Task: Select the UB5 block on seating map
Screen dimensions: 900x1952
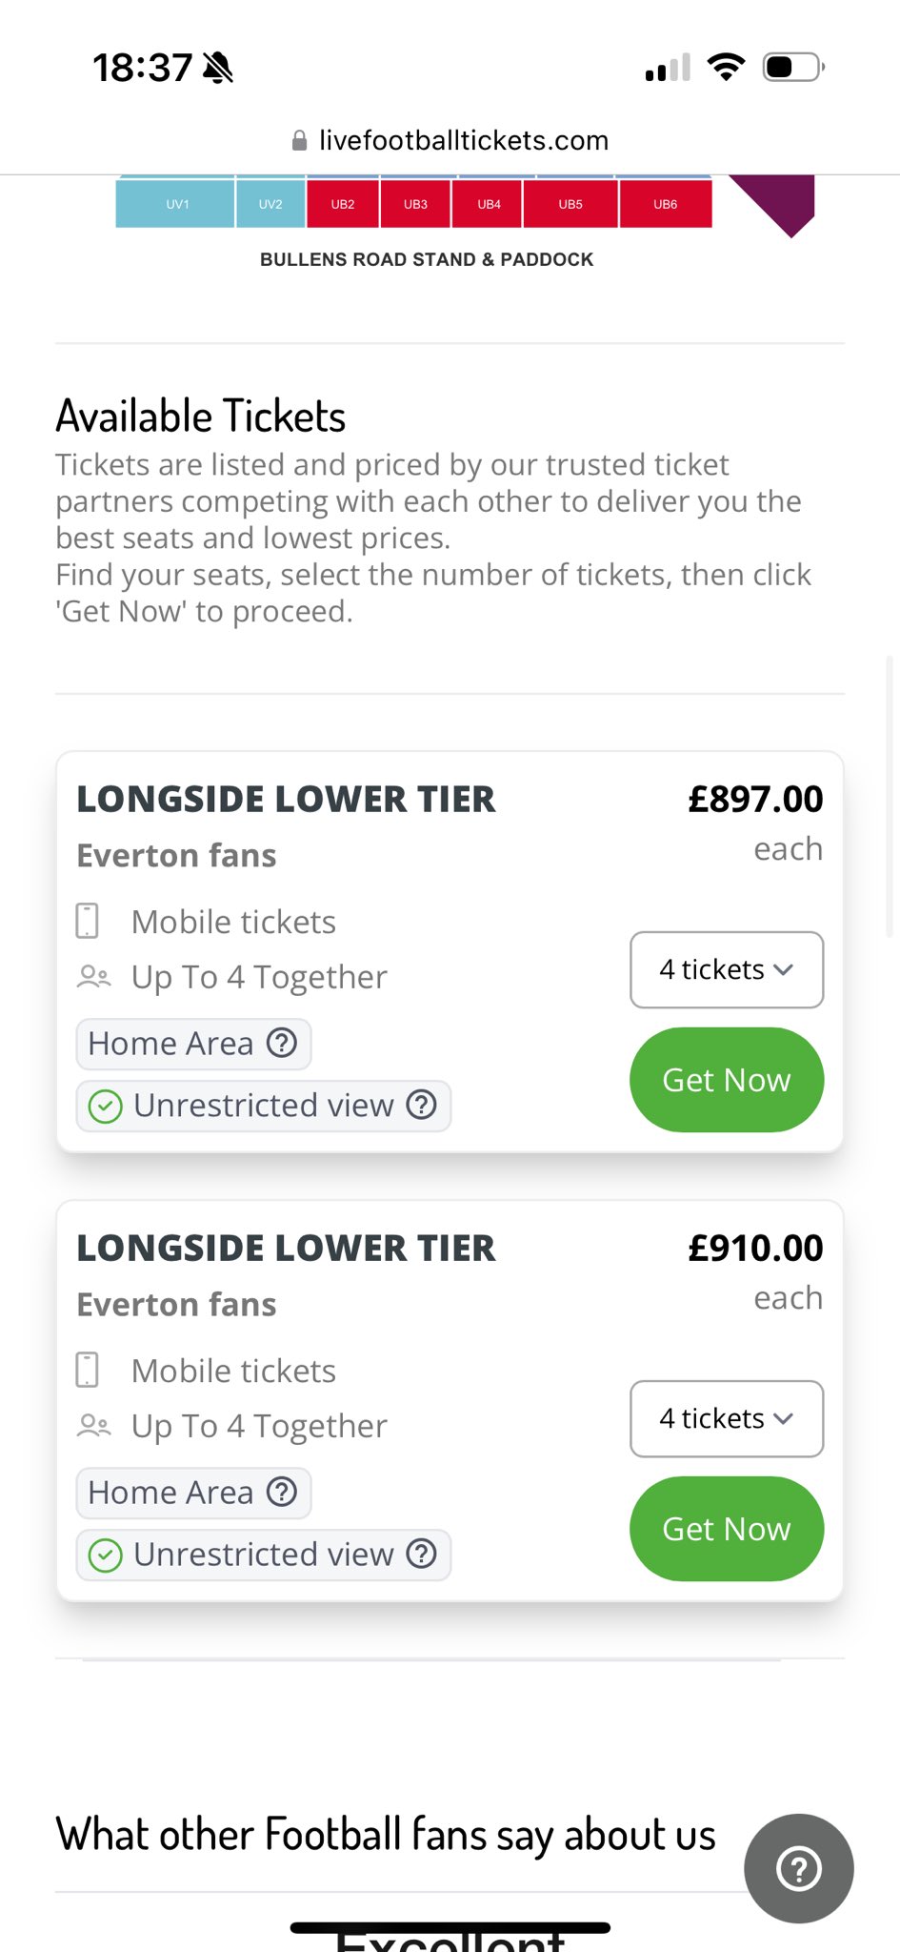Action: (x=570, y=204)
